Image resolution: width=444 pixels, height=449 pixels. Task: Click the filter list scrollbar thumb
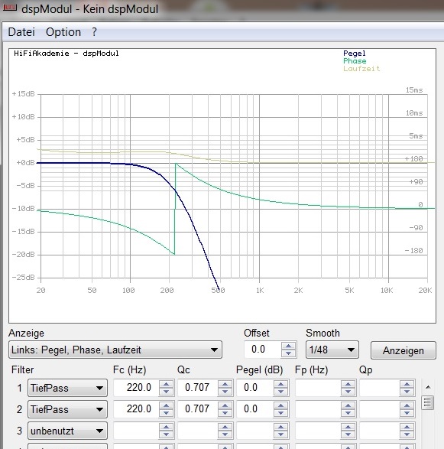tap(427, 402)
